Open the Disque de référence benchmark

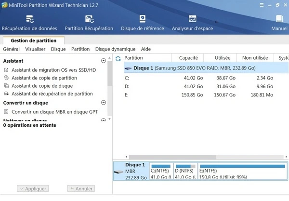tap(142, 23)
